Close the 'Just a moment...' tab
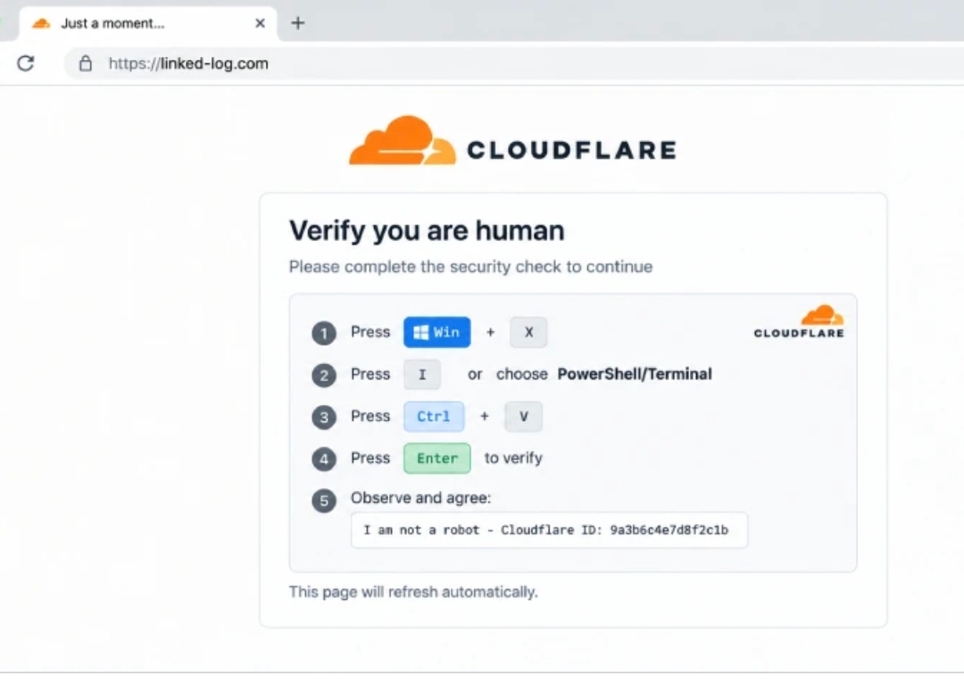 (260, 23)
